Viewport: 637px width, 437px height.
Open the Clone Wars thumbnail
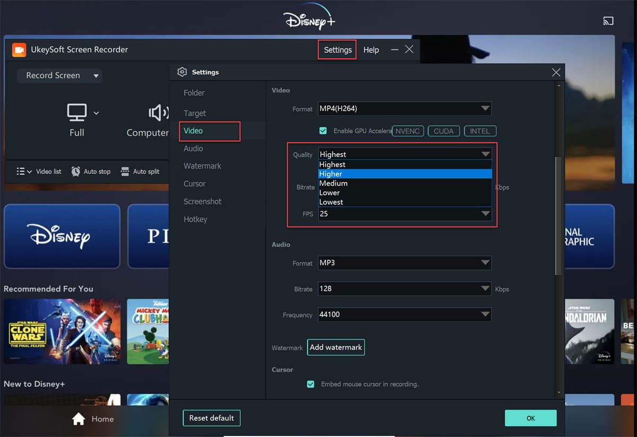pos(62,331)
